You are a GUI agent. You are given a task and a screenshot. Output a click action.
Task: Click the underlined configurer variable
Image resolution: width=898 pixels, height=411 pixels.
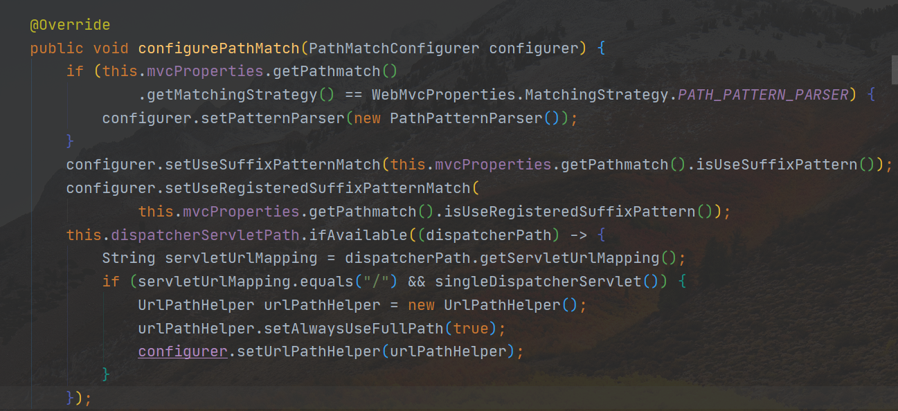tap(183, 352)
